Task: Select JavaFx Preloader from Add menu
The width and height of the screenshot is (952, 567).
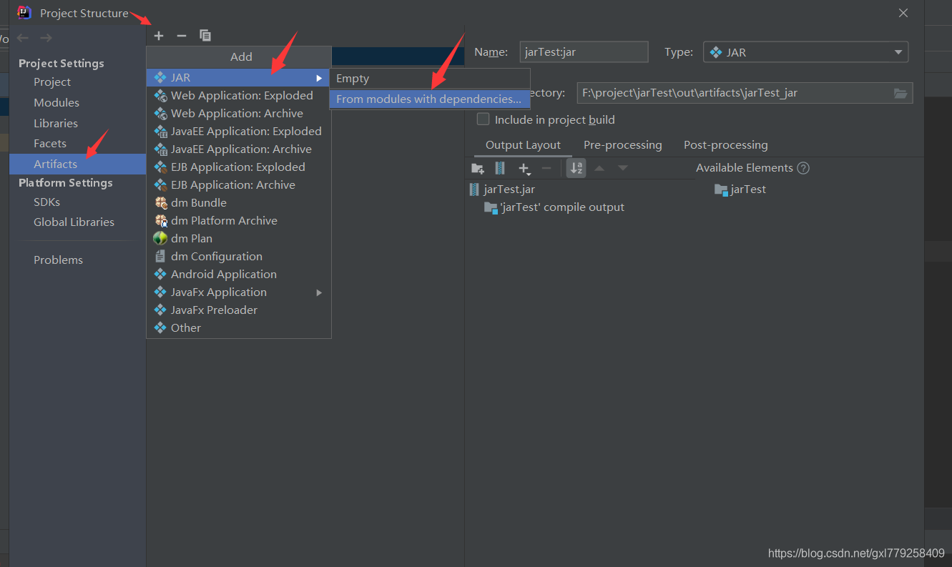Action: coord(238,310)
